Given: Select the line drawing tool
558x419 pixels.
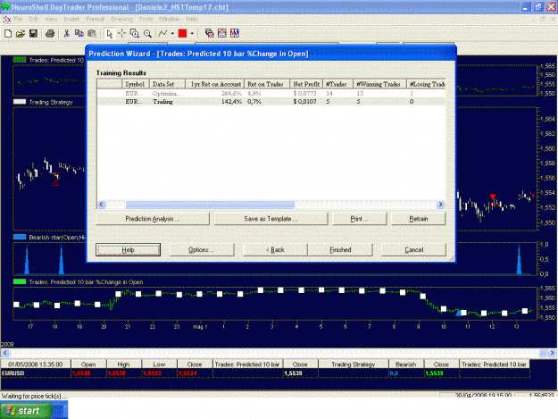Looking at the screenshot, I should [x=162, y=33].
